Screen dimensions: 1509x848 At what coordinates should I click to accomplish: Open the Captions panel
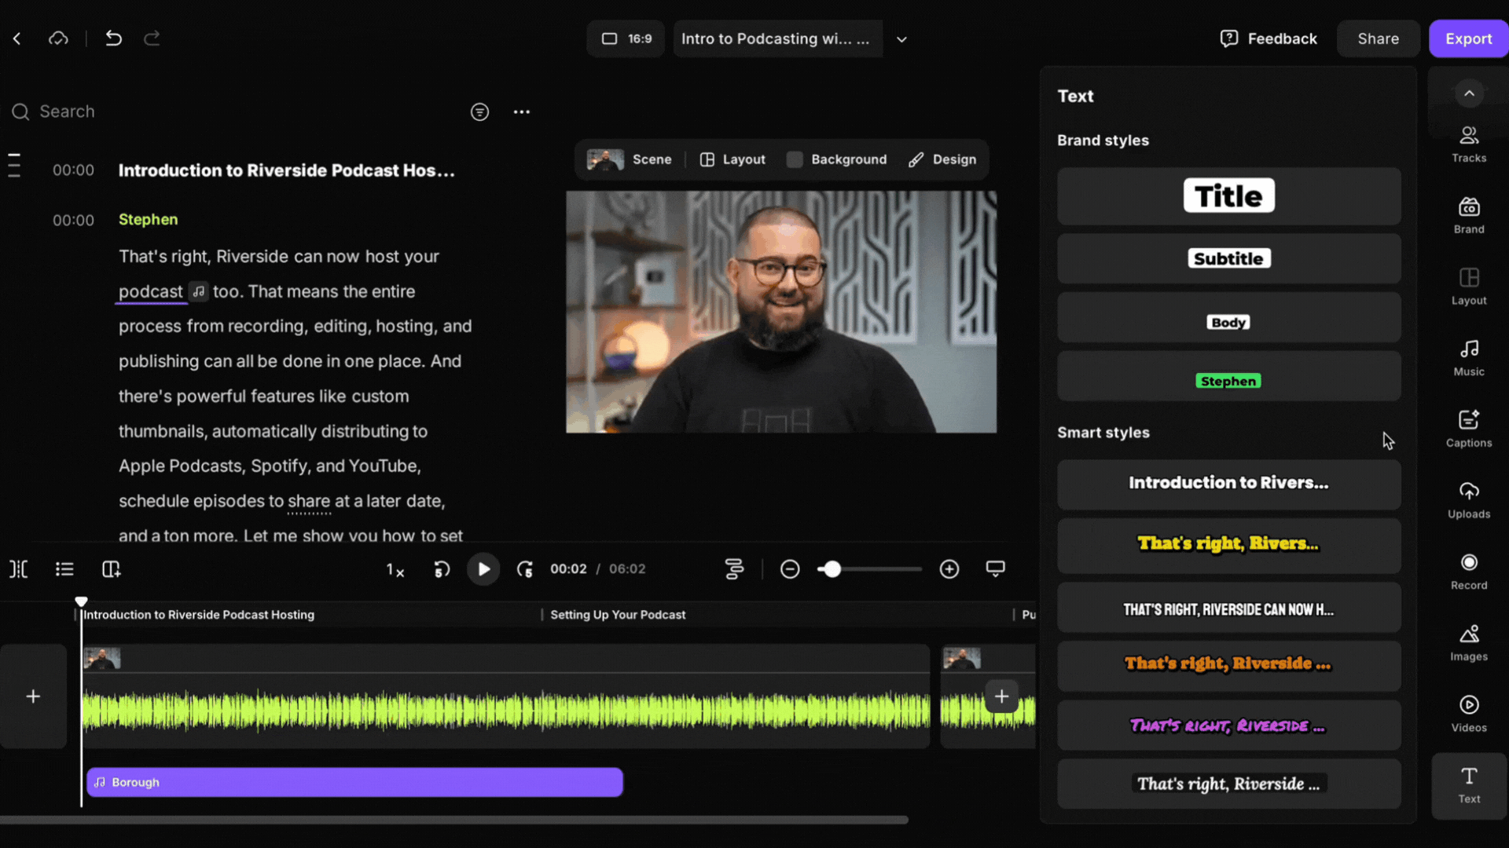[x=1469, y=429]
